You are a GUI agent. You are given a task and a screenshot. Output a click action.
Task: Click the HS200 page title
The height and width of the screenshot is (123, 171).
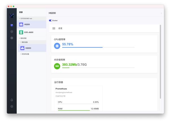[52, 13]
